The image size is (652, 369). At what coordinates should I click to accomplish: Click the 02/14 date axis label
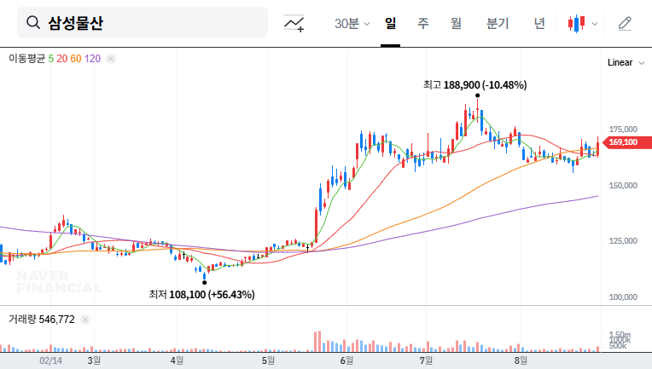(x=50, y=360)
